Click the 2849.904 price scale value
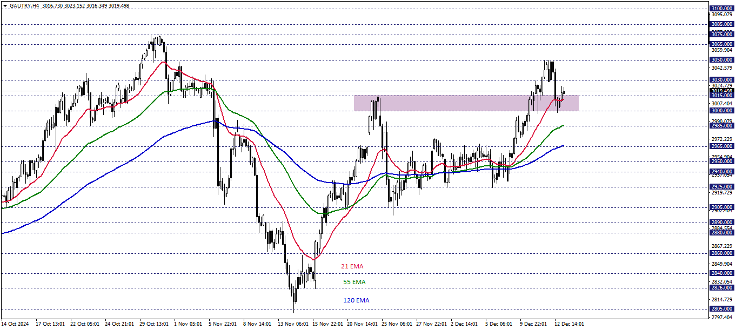The width and height of the screenshot is (736, 330). click(x=722, y=264)
